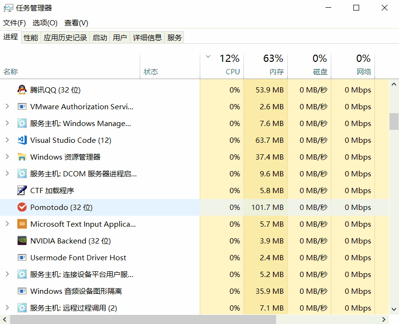399x324 pixels.
Task: Click the Windows 资源管理器 folder icon
Action: pyautogui.click(x=22, y=157)
